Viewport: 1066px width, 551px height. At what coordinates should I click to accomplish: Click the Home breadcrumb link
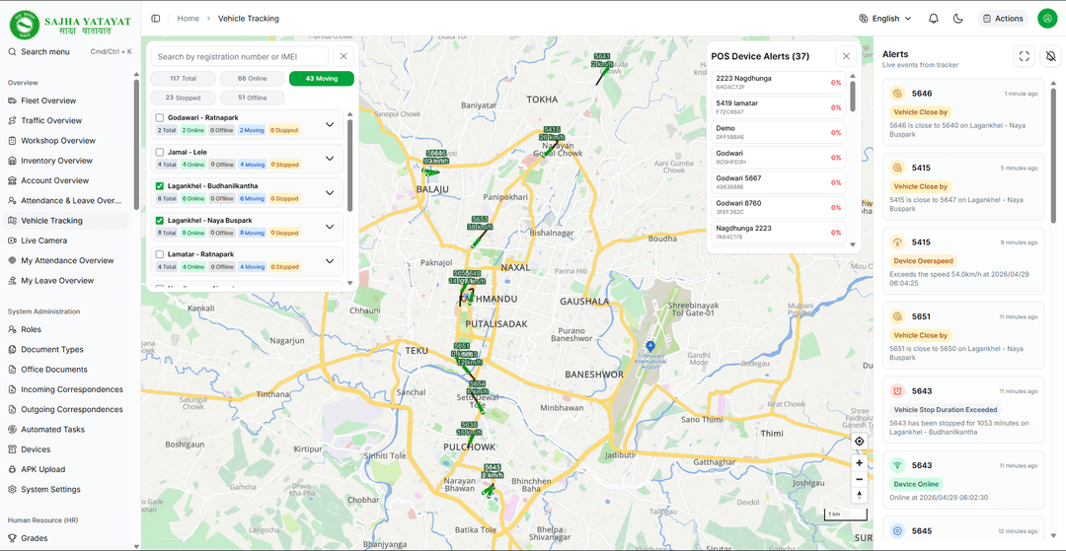click(189, 19)
